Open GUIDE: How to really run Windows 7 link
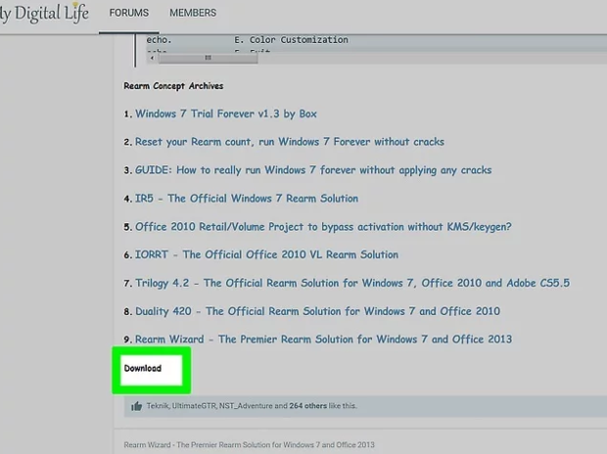Viewport: 607px width, 454px height. click(313, 170)
